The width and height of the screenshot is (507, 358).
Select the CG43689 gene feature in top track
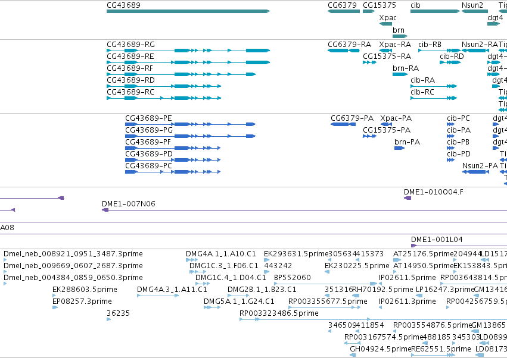pyautogui.click(x=188, y=11)
